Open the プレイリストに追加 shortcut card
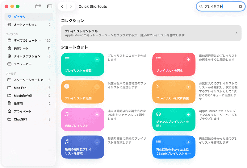 (82, 92)
